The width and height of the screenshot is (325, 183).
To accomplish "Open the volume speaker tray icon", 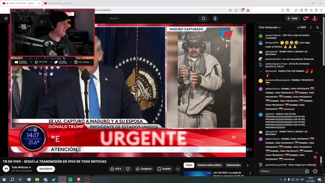I will [x=297, y=180].
